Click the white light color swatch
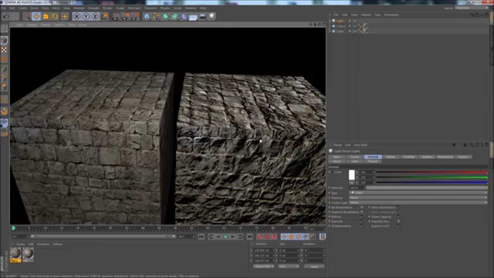The height and width of the screenshot is (278, 494). tap(352, 175)
